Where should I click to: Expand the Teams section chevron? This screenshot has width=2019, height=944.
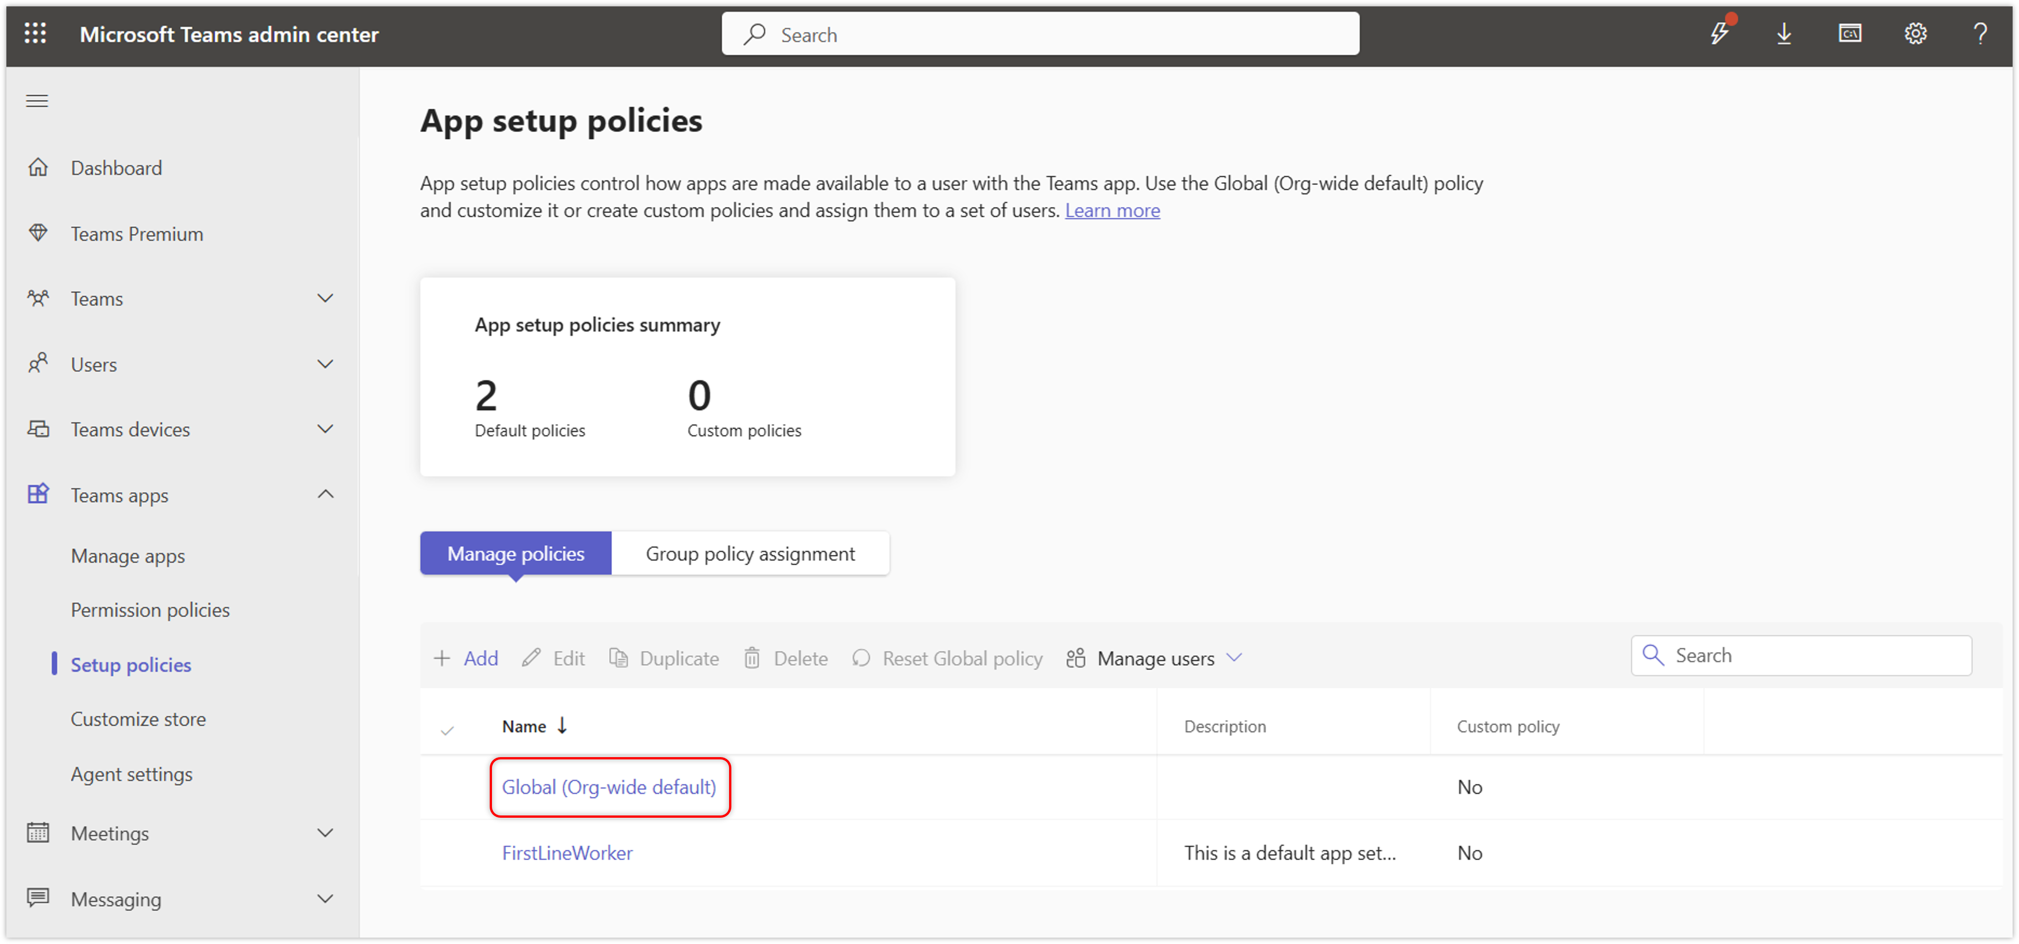[x=325, y=299]
